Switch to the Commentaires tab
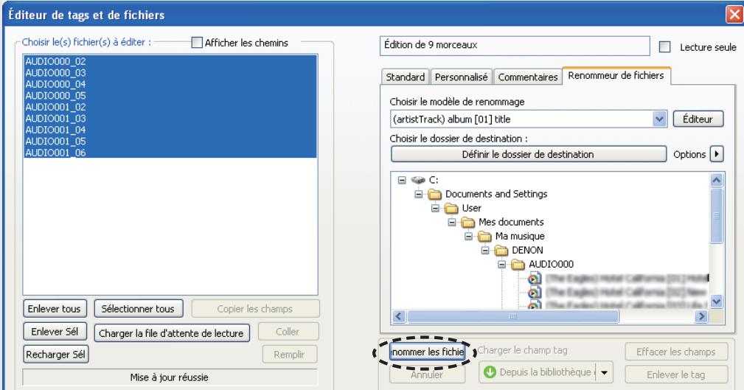The image size is (744, 390). coord(528,77)
